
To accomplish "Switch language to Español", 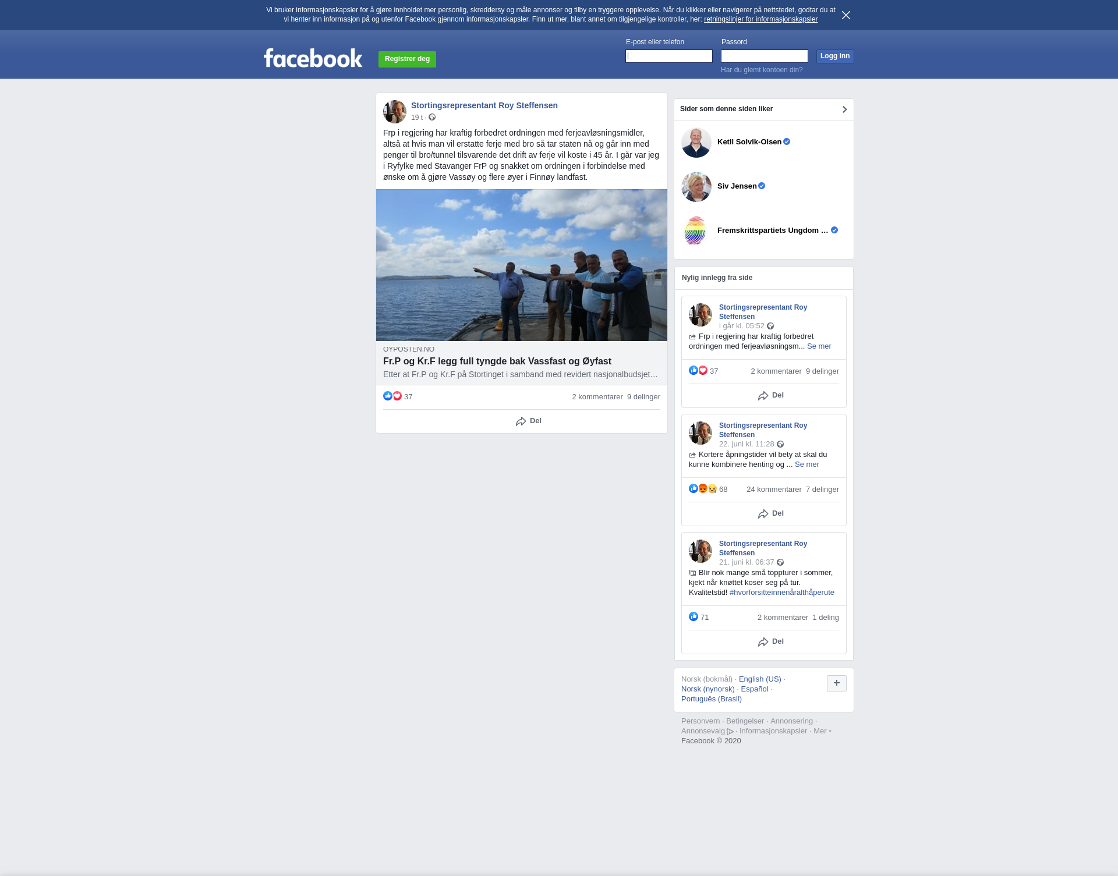I will (755, 689).
